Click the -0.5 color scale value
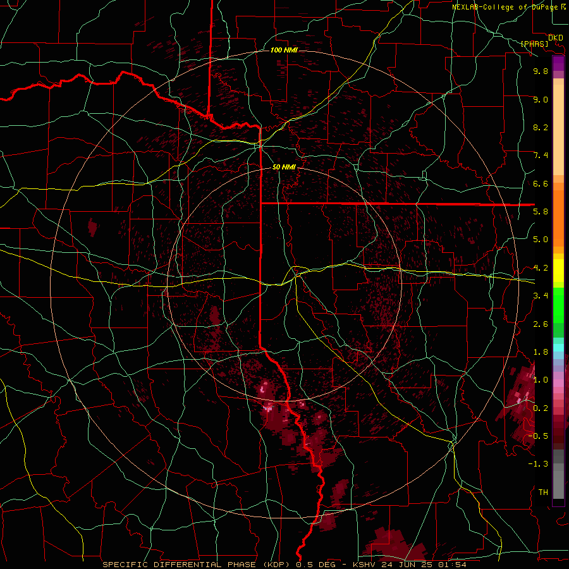The width and height of the screenshot is (569, 569). click(539, 436)
